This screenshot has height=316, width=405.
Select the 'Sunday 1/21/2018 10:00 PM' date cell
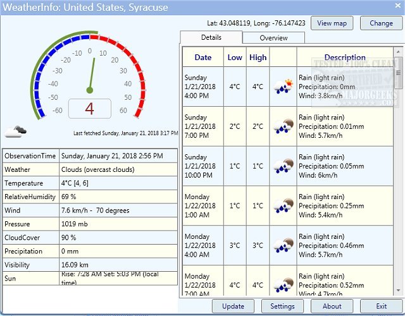click(x=203, y=166)
